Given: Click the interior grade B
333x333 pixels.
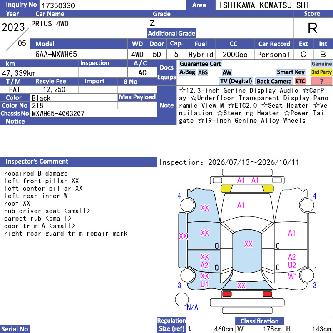Looking at the screenshot, I should click(323, 55).
